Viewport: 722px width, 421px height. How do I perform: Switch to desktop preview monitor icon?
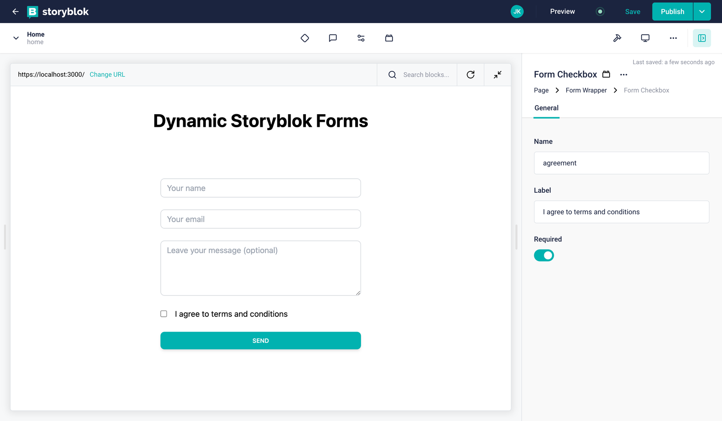645,38
